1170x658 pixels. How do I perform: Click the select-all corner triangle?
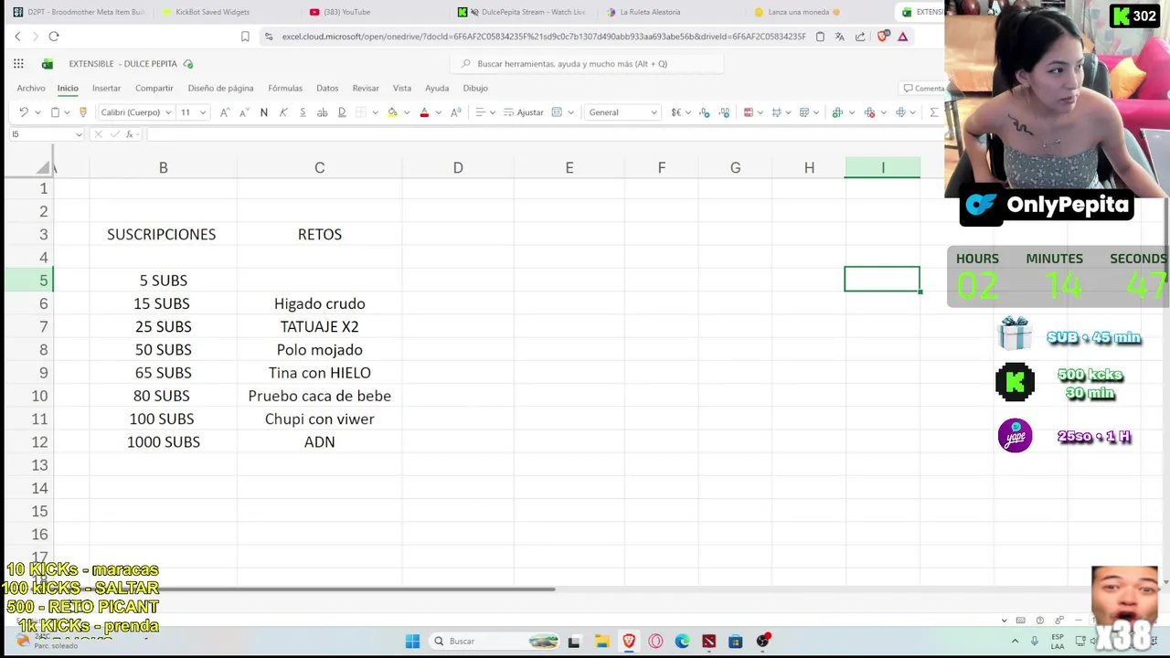pyautogui.click(x=44, y=168)
